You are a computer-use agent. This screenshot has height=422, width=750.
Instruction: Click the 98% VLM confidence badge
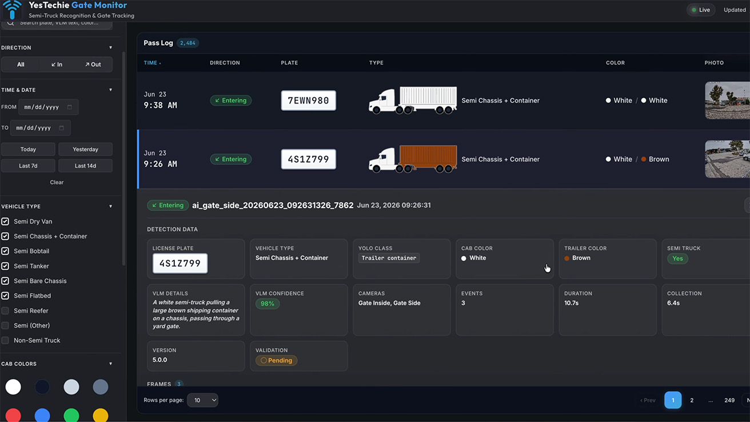tap(268, 304)
